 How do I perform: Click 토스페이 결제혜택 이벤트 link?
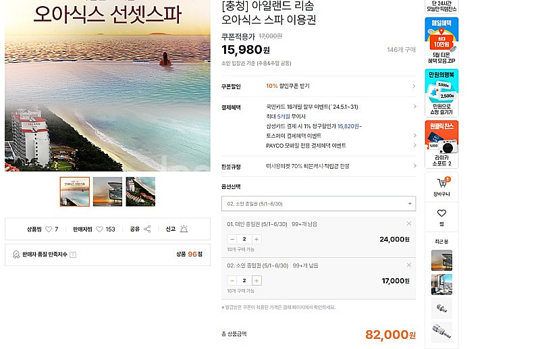294,136
